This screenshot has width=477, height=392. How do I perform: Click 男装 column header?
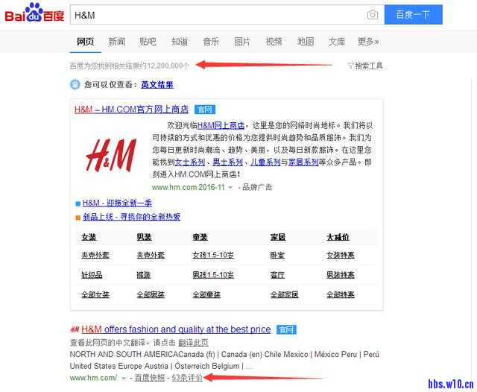144,237
